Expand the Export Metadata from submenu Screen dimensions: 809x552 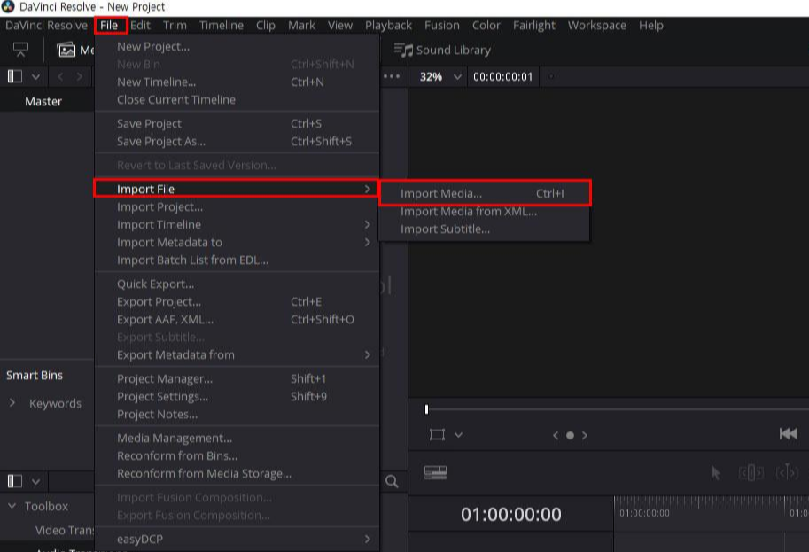tap(367, 354)
